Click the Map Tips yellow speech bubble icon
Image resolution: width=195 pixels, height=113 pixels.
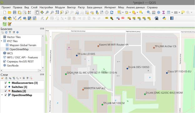tap(183, 12)
